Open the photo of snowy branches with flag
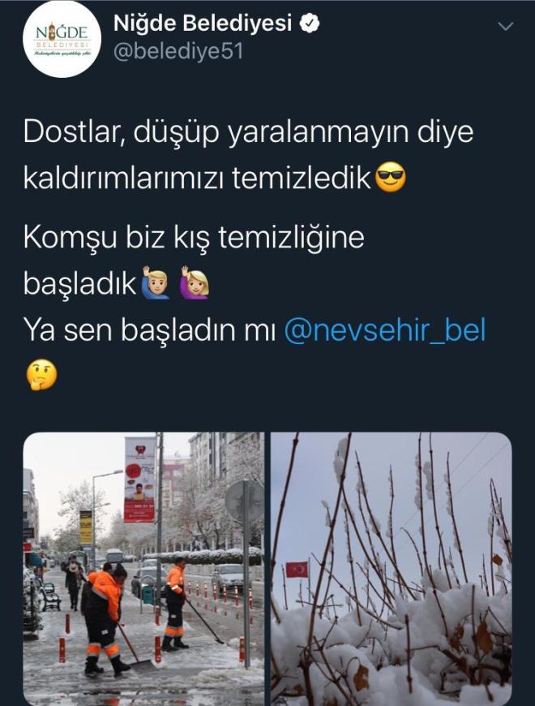This screenshot has height=706, width=535. pyautogui.click(x=392, y=569)
